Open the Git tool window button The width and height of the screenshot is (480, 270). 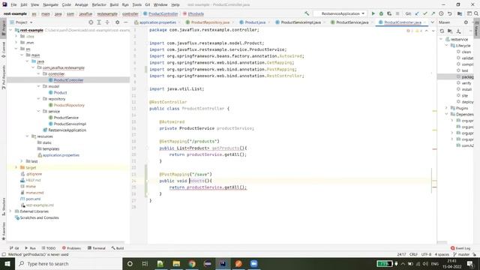tap(14, 248)
